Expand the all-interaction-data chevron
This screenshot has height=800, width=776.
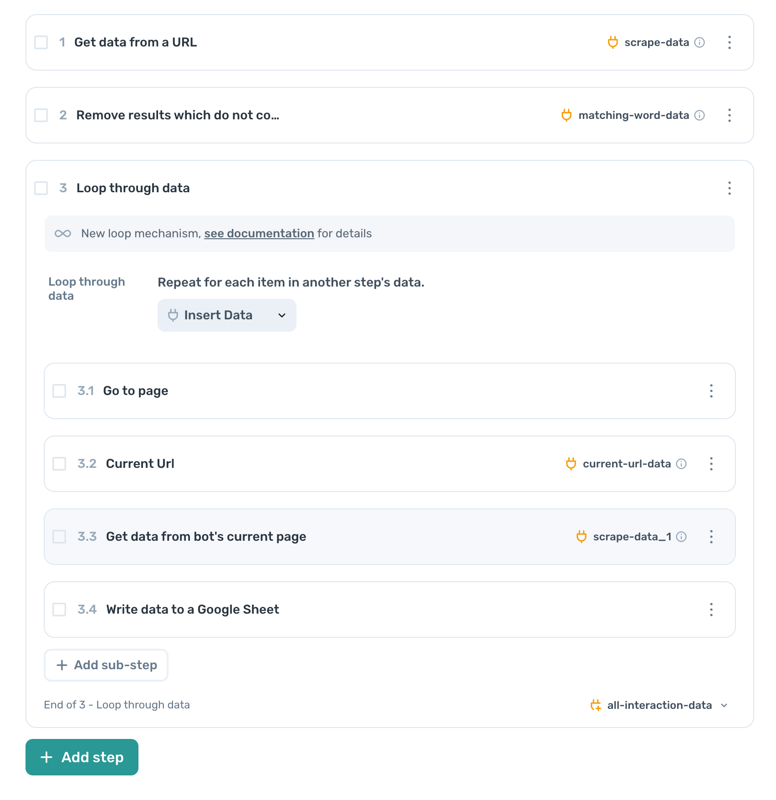click(725, 705)
